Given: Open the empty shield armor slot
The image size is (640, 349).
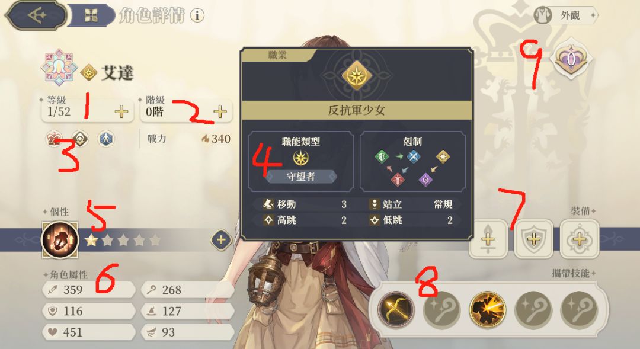Looking at the screenshot, I should pyautogui.click(x=534, y=239).
